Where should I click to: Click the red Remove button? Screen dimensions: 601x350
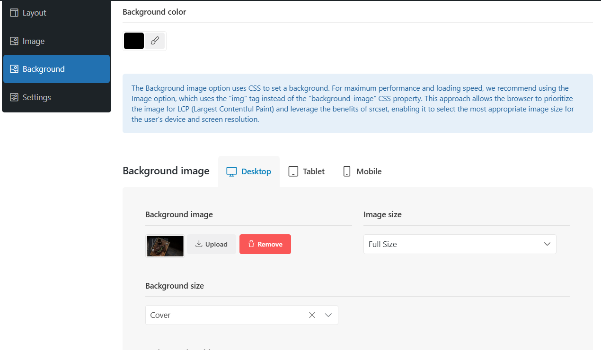pos(265,244)
